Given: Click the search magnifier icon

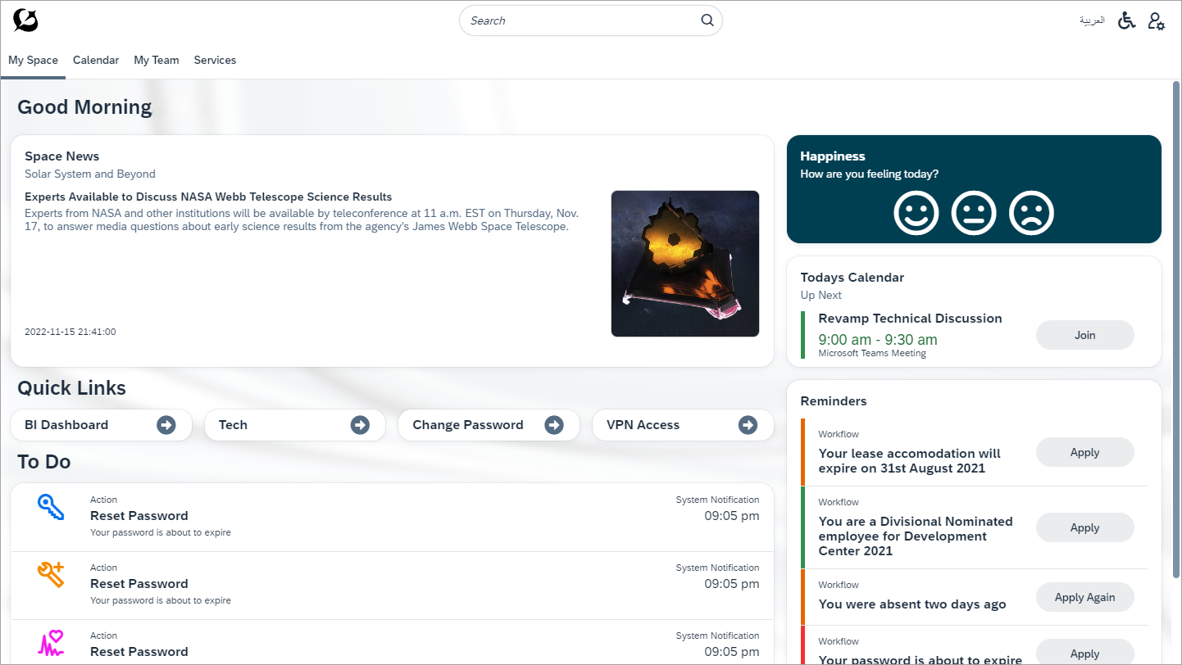Looking at the screenshot, I should tap(707, 20).
